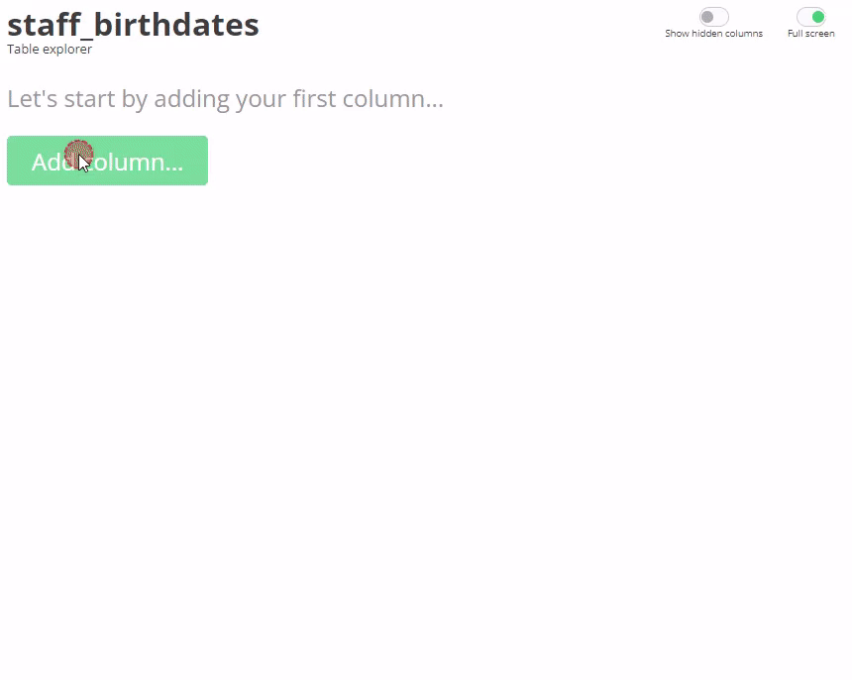Click the 'Table explorer' text under the title

pos(50,50)
